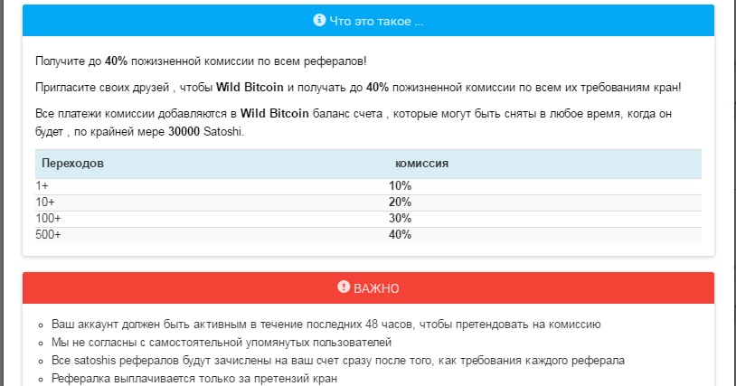Click the exclamation icon beside ВАЖНО
The height and width of the screenshot is (386, 736).
(344, 287)
